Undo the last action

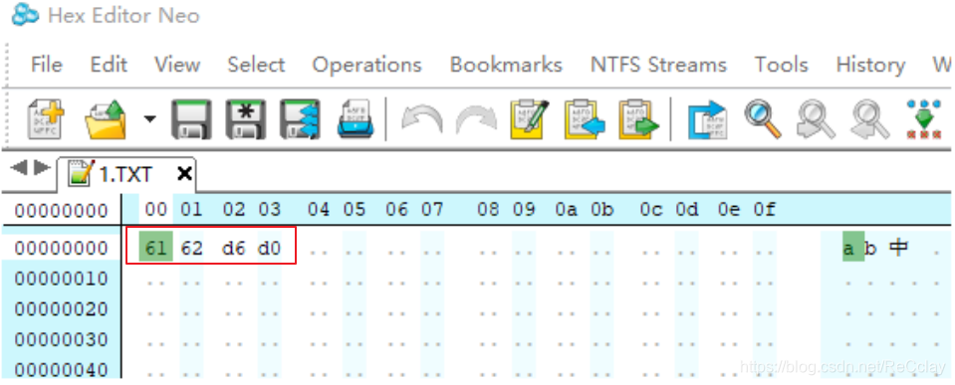[x=421, y=119]
